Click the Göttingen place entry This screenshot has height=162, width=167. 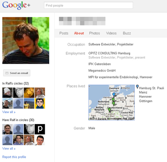click(x=146, y=101)
